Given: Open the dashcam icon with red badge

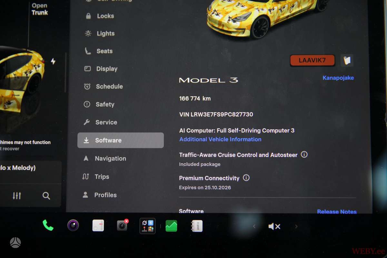Looking at the screenshot, I should click(x=123, y=225).
